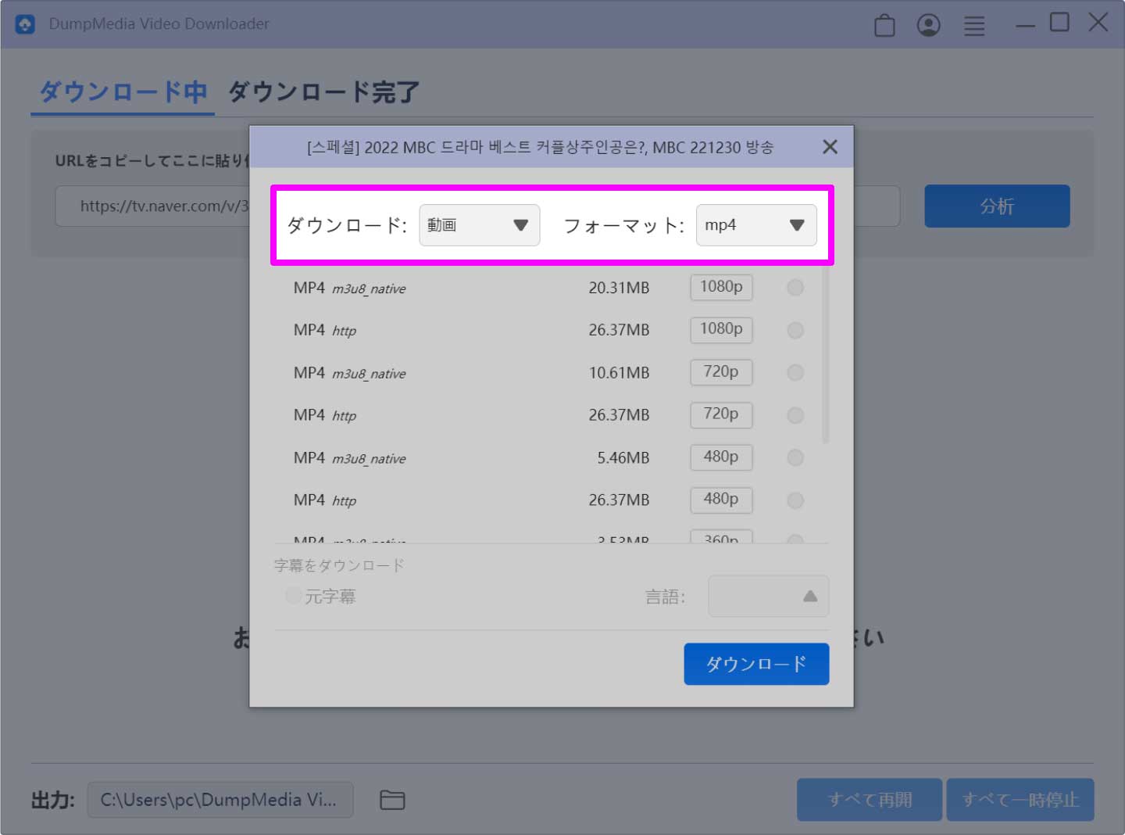Expand the 言語 subtitle language dropdown
The width and height of the screenshot is (1125, 835).
pos(768,597)
